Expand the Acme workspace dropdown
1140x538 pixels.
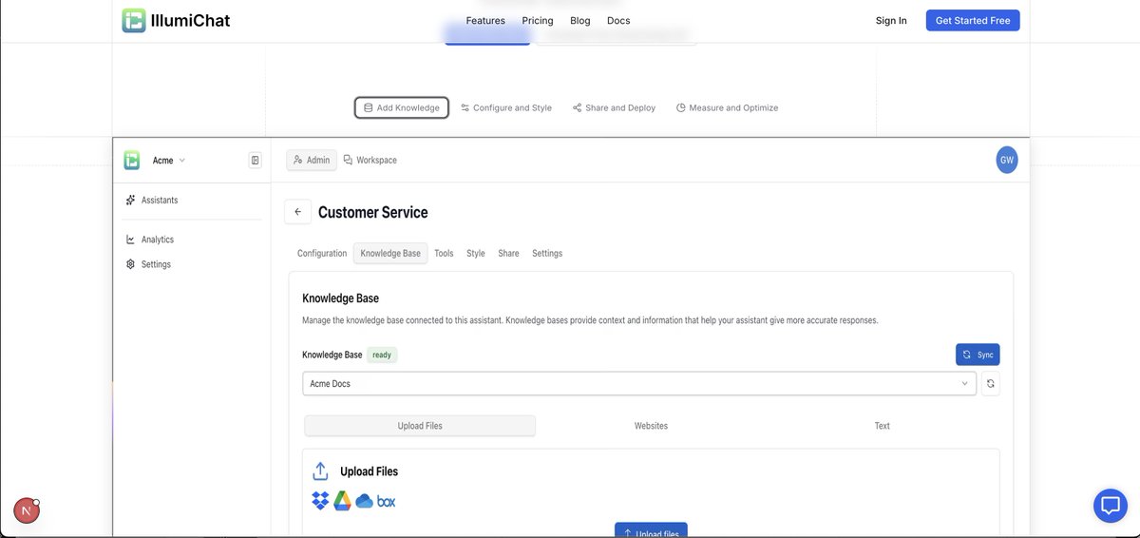pos(170,161)
